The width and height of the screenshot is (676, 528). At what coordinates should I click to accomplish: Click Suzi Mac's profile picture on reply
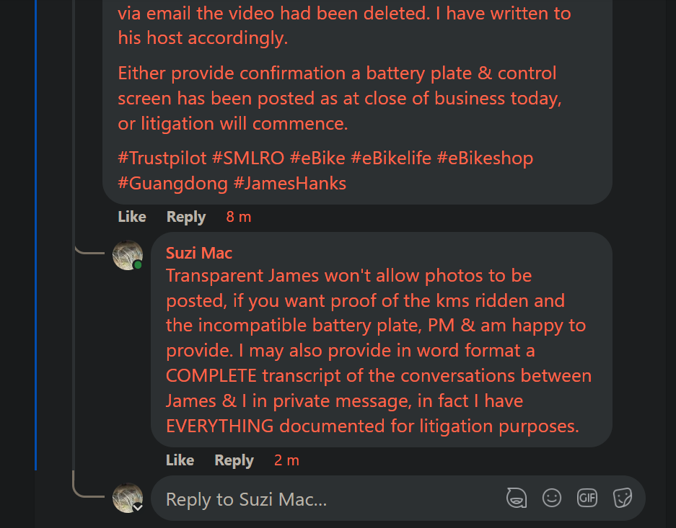tap(128, 255)
